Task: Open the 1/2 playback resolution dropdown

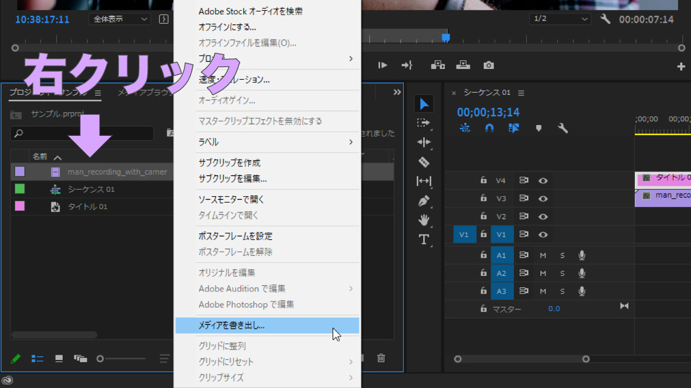Action: [560, 19]
